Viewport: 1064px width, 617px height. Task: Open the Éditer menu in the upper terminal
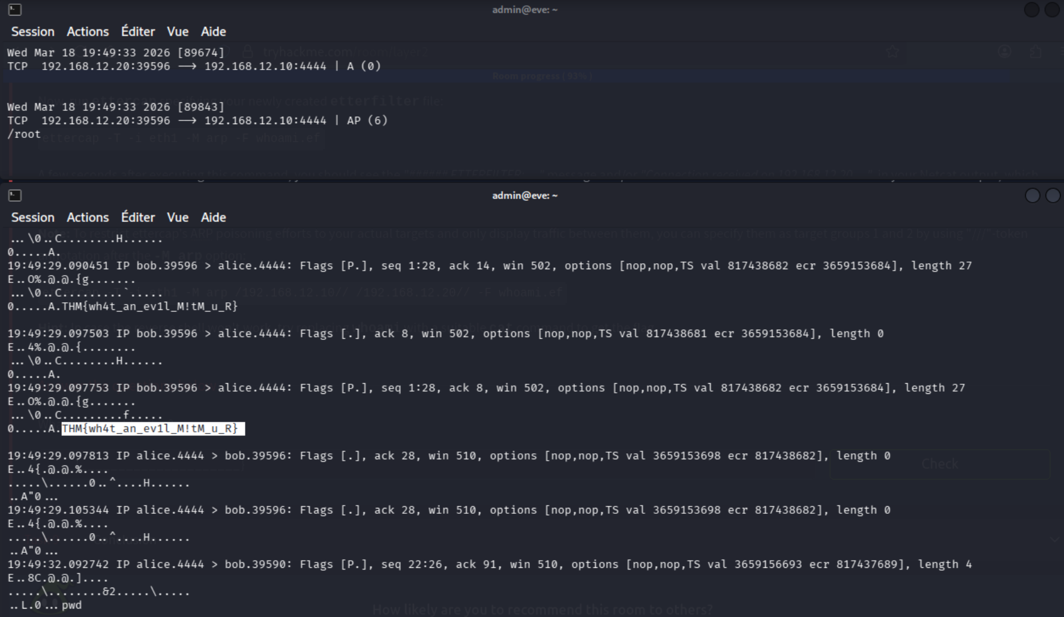138,32
